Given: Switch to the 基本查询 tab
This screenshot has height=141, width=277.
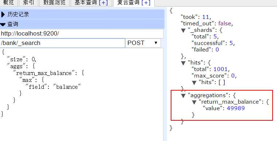Looking at the screenshot, I should pyautogui.click(x=86, y=3).
